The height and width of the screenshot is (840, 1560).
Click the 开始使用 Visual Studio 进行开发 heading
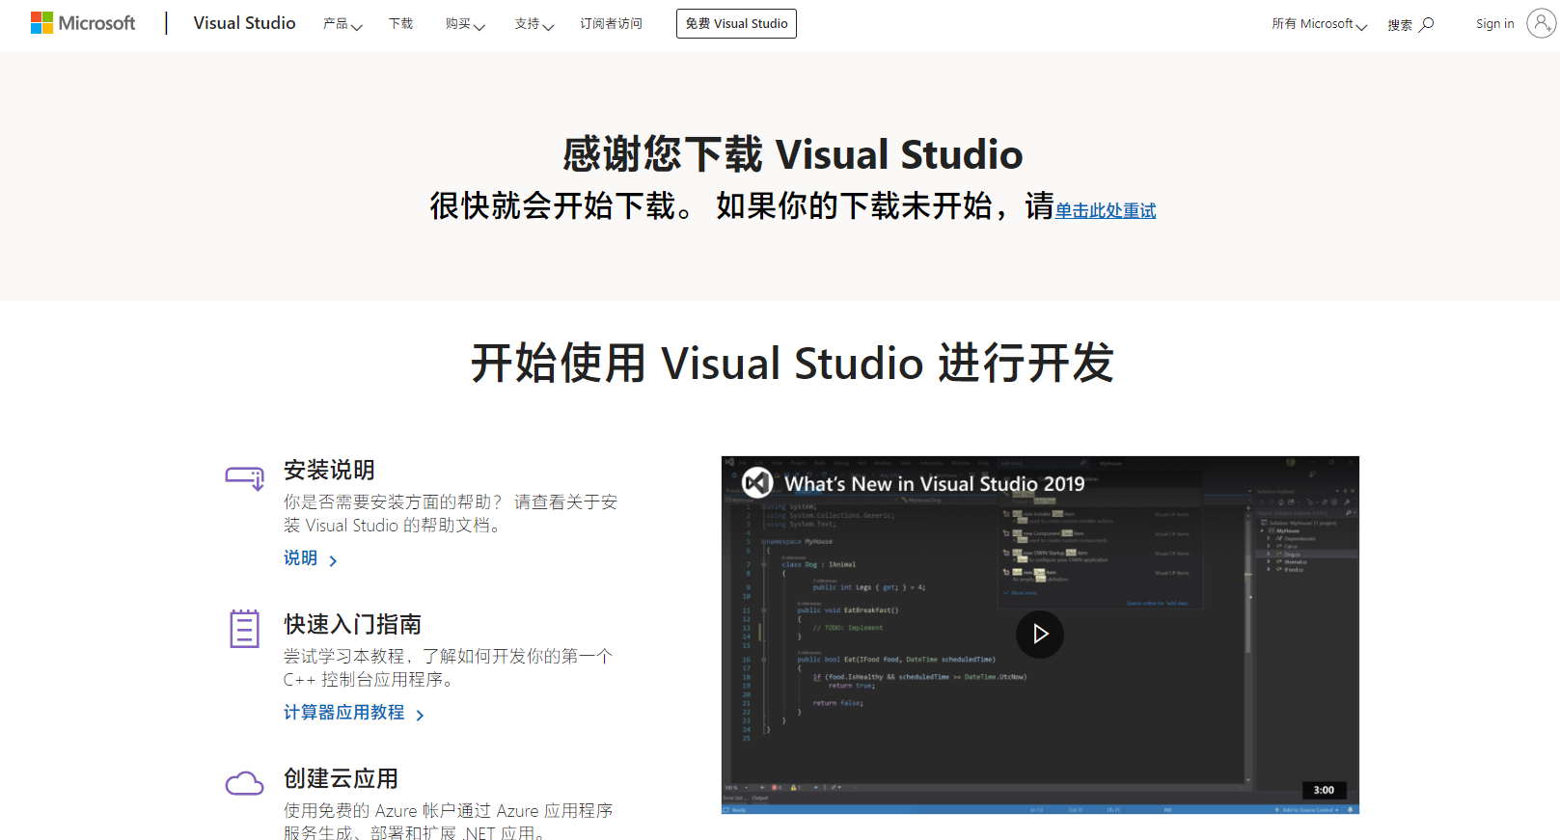tap(793, 364)
